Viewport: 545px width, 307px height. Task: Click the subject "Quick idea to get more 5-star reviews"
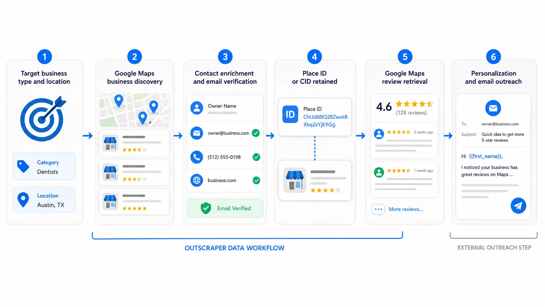coord(503,137)
